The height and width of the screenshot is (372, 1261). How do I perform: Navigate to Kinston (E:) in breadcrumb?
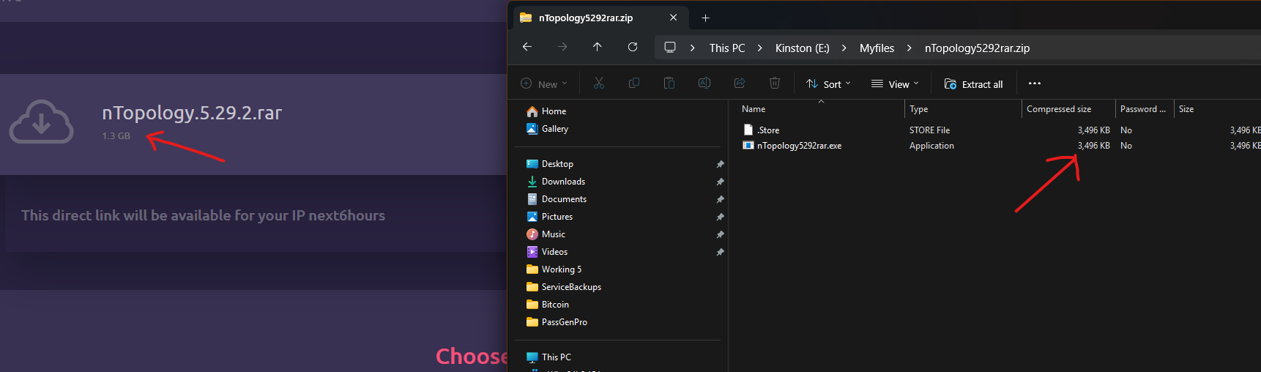803,48
